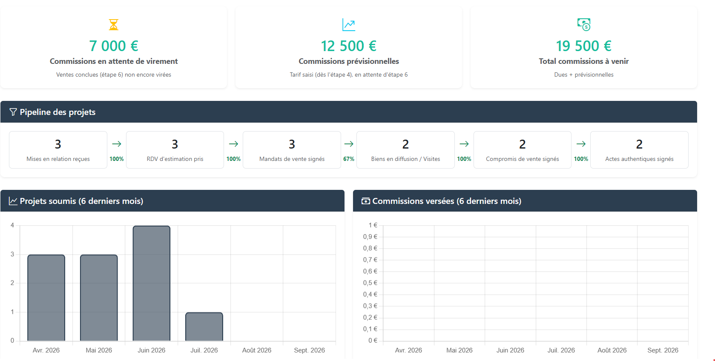The image size is (715, 361).
Task: Click the Dues + prévisionnelles subtitle
Action: (584, 74)
